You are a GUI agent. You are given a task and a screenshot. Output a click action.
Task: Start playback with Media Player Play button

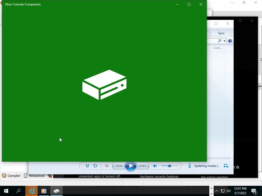(x=131, y=166)
